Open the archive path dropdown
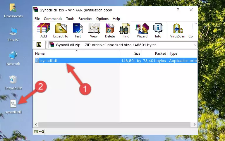This screenshot has width=225, height=141. pos(195,45)
